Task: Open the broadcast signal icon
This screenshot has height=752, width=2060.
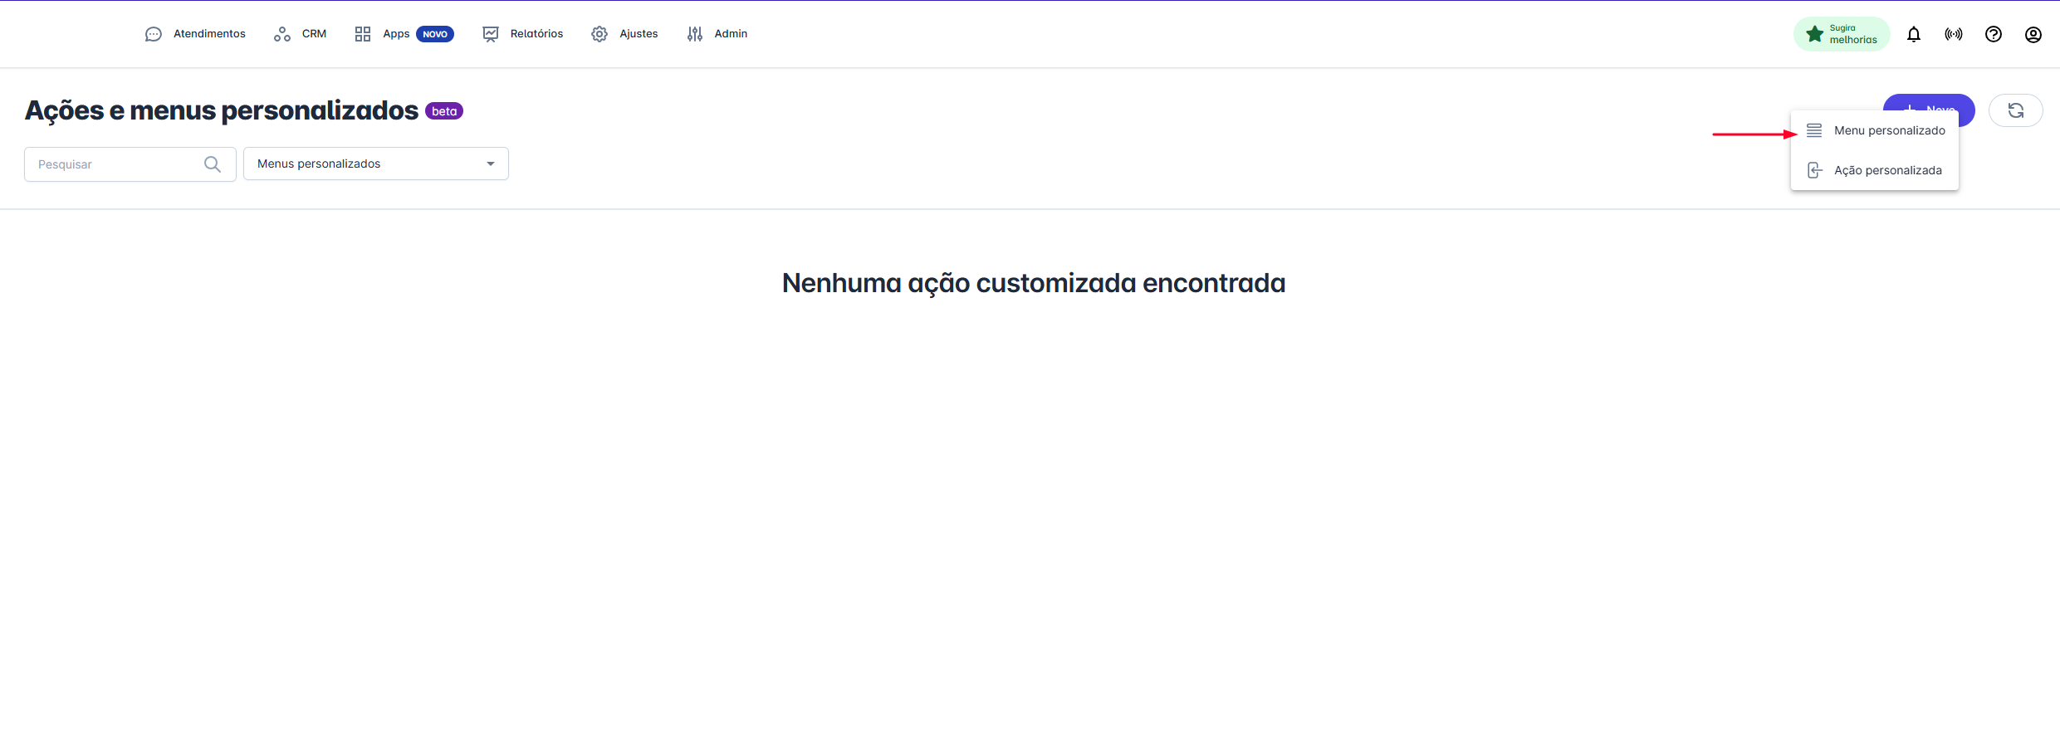Action: [1953, 34]
